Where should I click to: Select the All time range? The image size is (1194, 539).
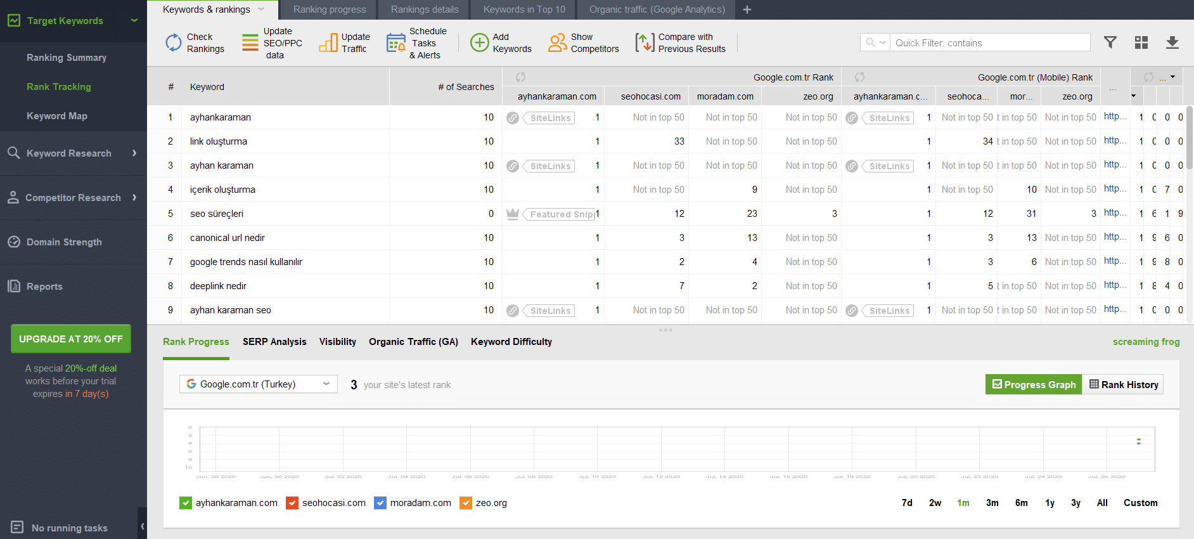pos(1102,503)
